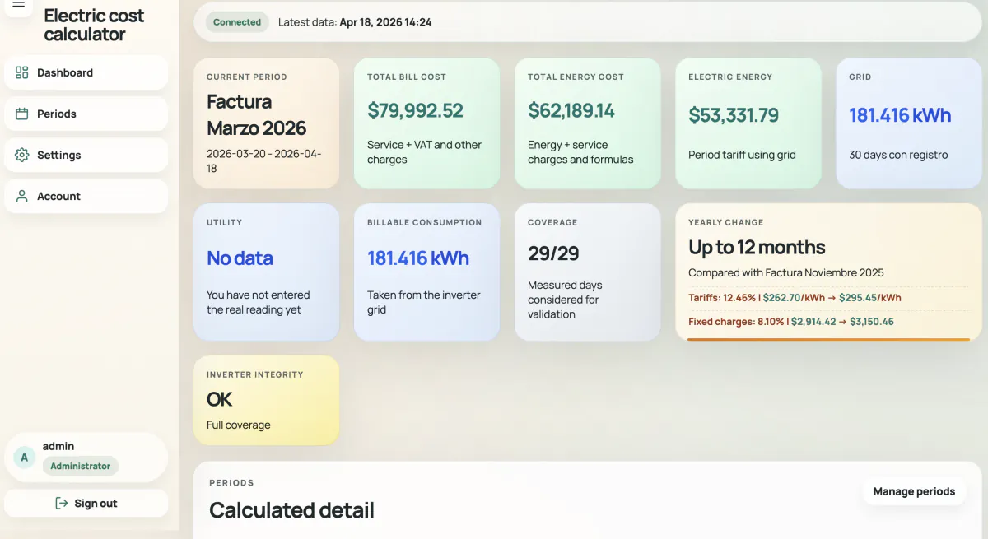Image resolution: width=988 pixels, height=539 pixels.
Task: Click the Dashboard grid icon
Action: pos(22,72)
